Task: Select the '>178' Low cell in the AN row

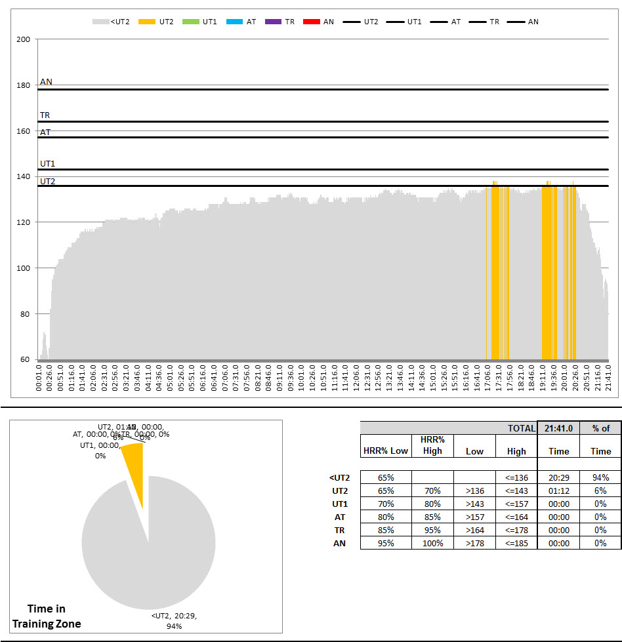Action: point(474,543)
